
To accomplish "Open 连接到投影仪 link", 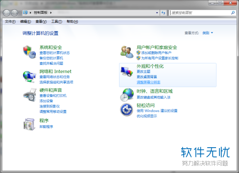I will 50,106.
